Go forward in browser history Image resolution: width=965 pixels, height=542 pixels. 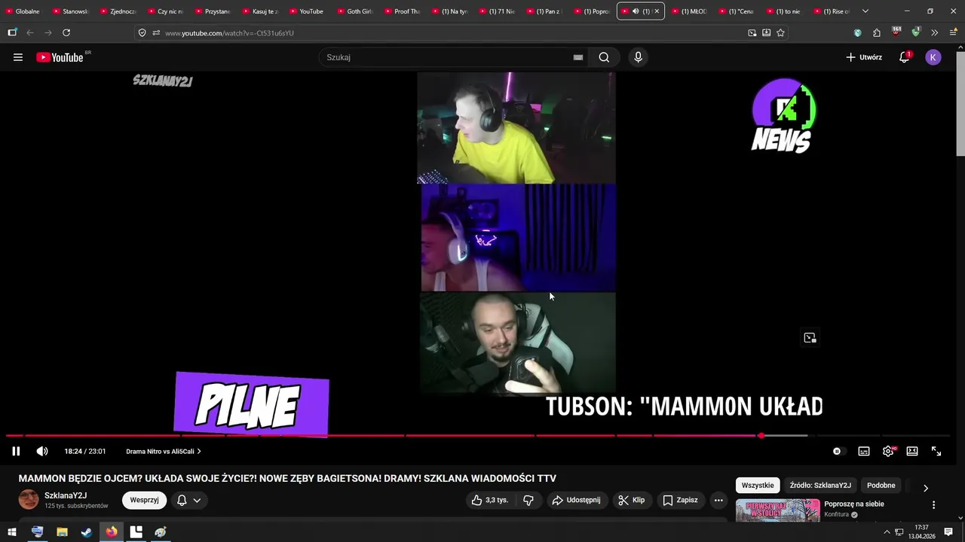(x=48, y=32)
